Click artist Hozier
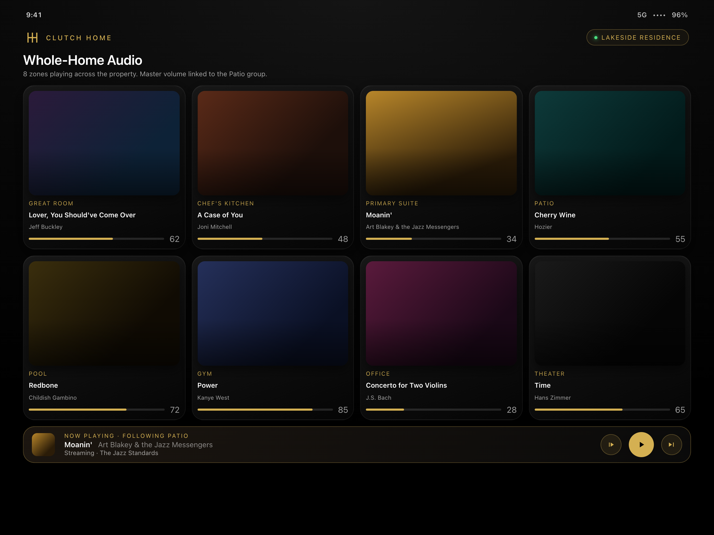This screenshot has height=535, width=714. [x=543, y=227]
